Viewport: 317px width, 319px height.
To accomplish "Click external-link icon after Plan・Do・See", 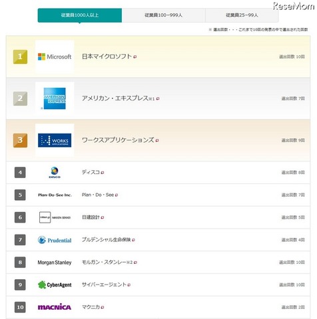I will [117, 195].
